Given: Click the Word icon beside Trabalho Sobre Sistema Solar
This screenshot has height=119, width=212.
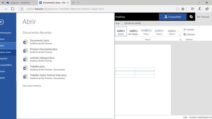Looking at the screenshot, I should click(25, 77).
